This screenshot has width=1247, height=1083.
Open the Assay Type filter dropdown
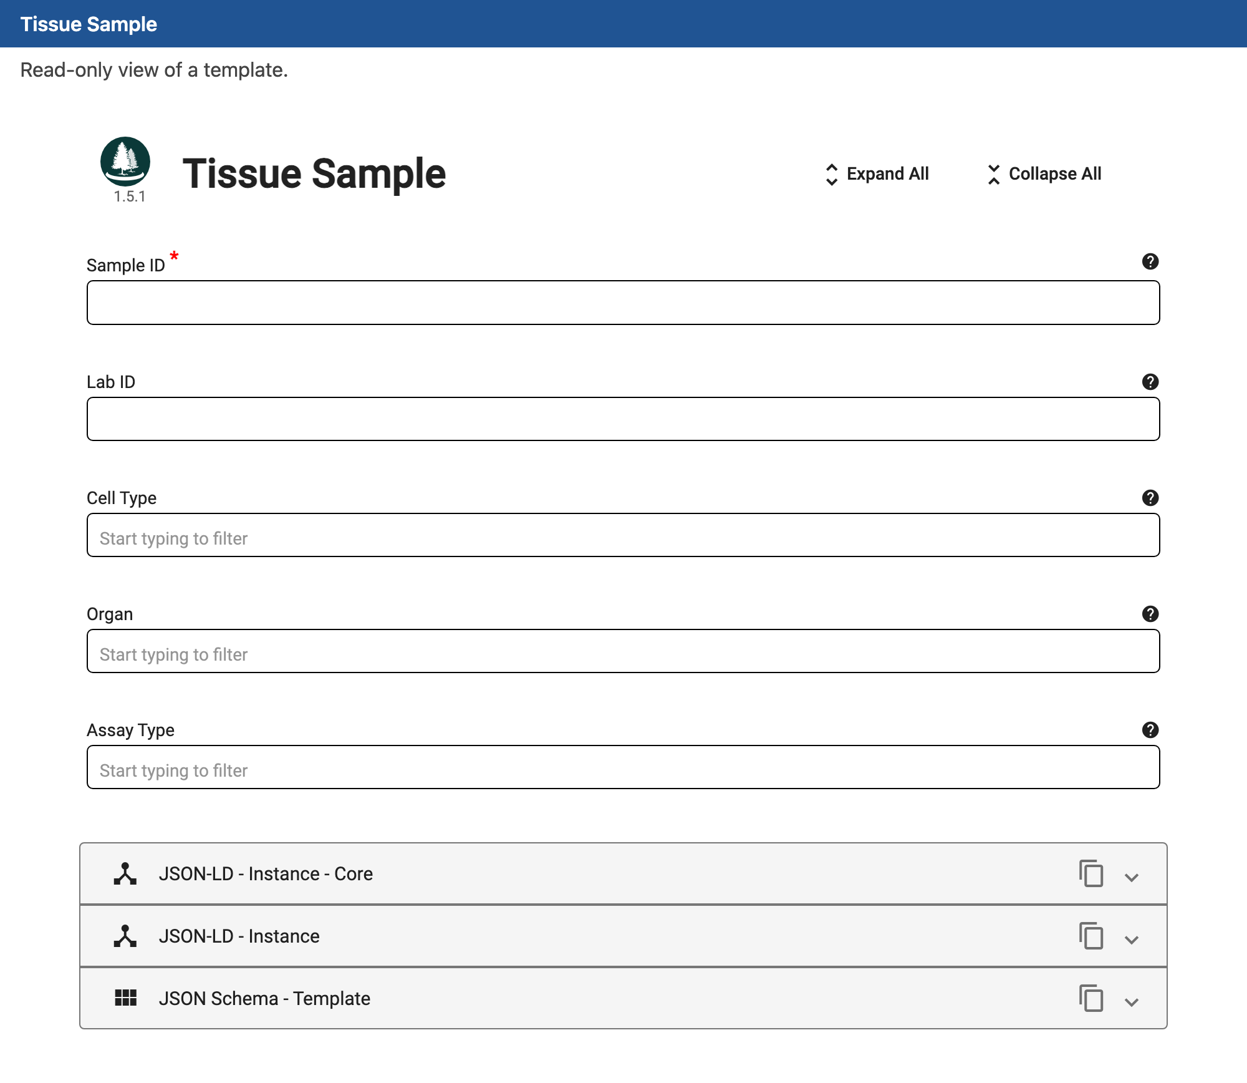623,767
